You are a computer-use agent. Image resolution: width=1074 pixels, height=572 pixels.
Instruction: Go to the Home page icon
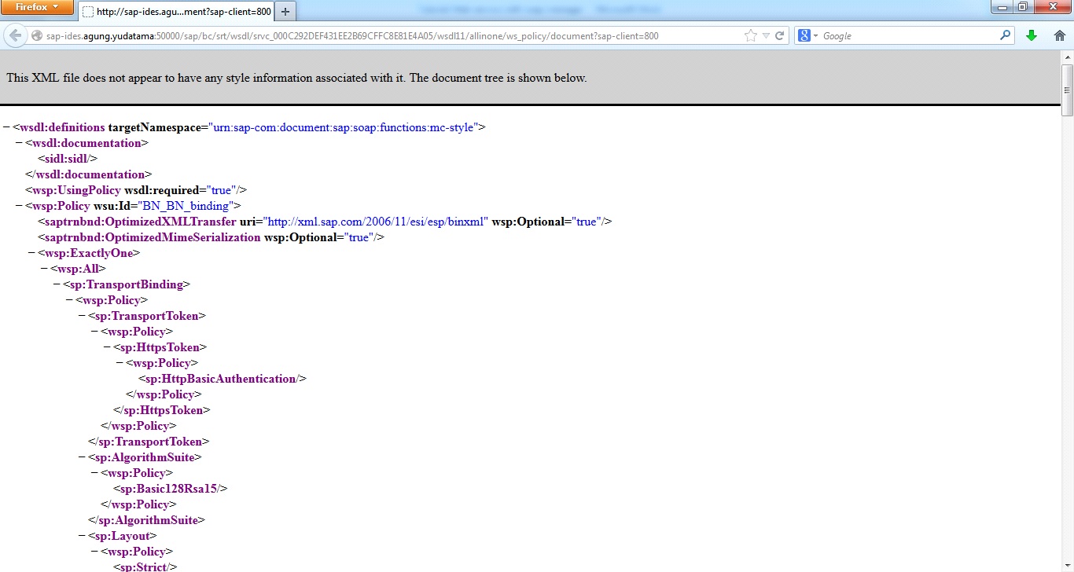[x=1059, y=35]
